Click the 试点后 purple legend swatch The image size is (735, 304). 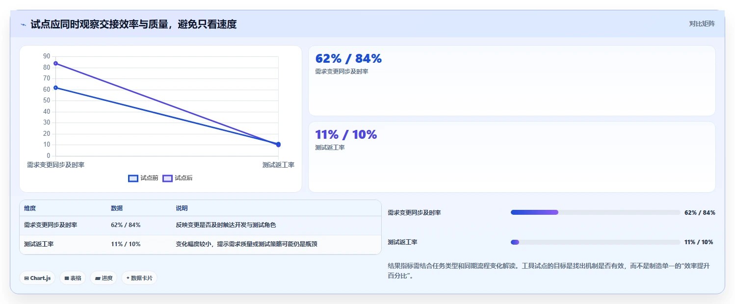[167, 178]
